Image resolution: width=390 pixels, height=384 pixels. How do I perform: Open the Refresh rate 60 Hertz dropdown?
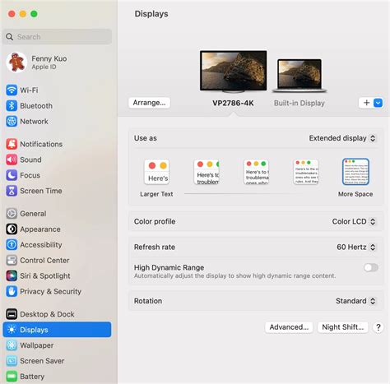pos(356,247)
